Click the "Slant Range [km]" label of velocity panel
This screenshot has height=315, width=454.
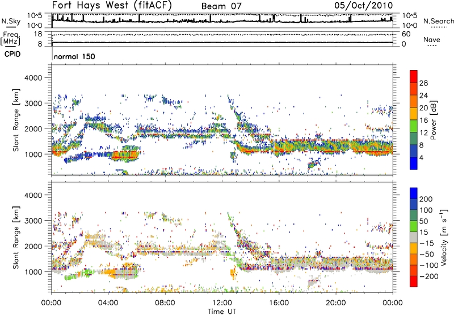click(x=16, y=237)
